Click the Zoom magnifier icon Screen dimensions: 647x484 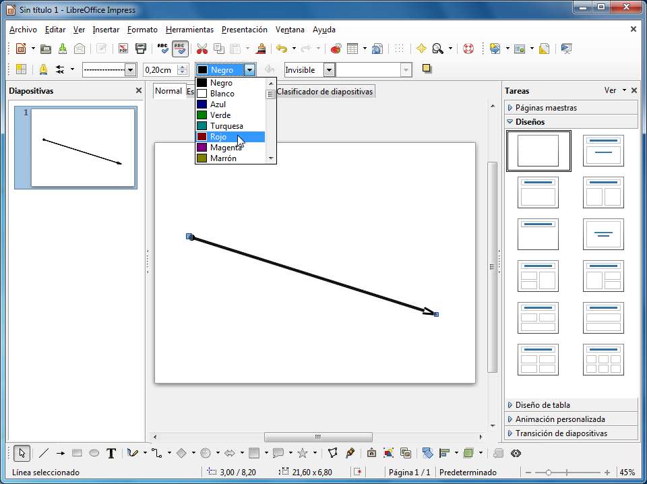click(438, 49)
